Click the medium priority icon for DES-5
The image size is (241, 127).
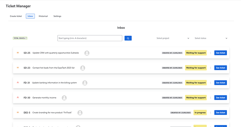[18, 112]
